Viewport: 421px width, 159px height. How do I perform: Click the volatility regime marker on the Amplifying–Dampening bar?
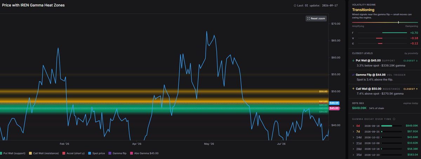[399, 22]
